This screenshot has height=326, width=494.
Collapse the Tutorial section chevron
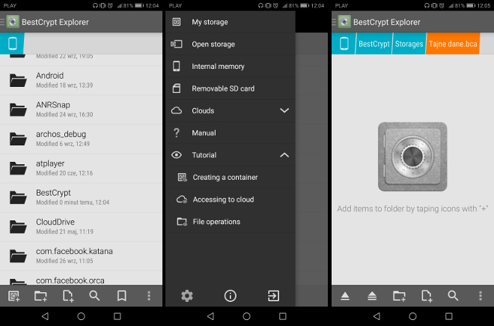[x=284, y=155]
